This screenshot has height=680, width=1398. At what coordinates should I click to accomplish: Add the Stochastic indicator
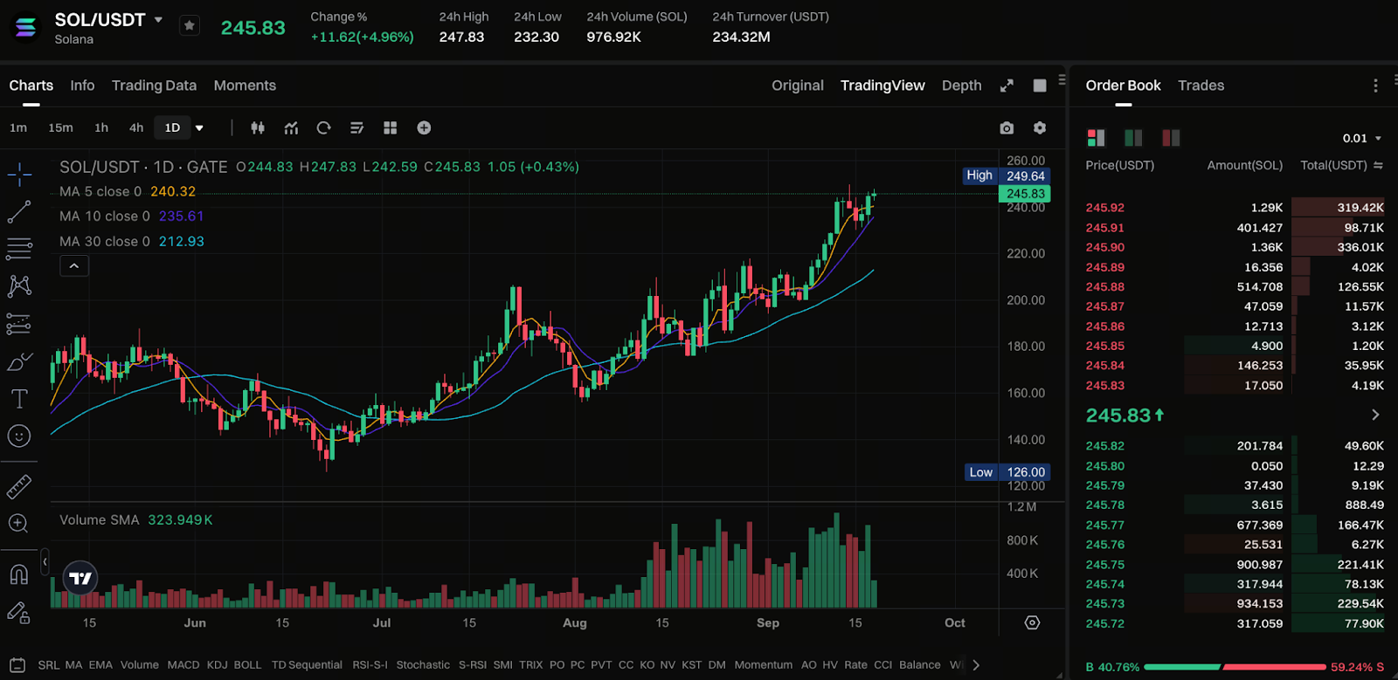click(423, 665)
